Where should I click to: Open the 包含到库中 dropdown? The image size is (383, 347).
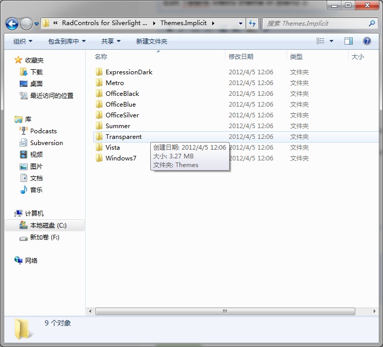[x=67, y=42]
